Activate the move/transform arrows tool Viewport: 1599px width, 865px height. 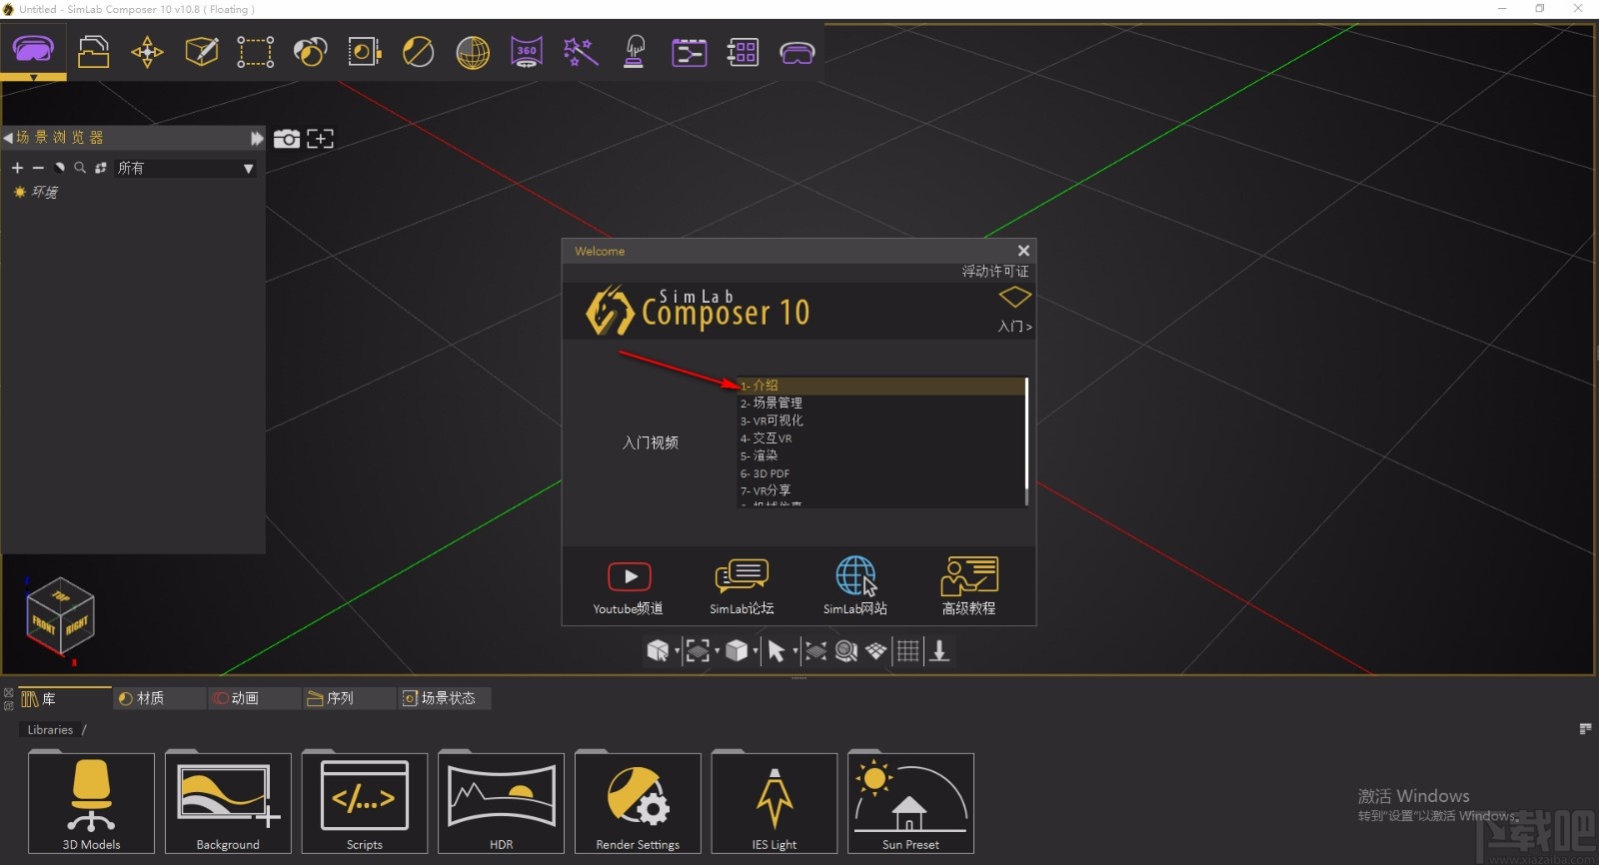click(x=147, y=52)
